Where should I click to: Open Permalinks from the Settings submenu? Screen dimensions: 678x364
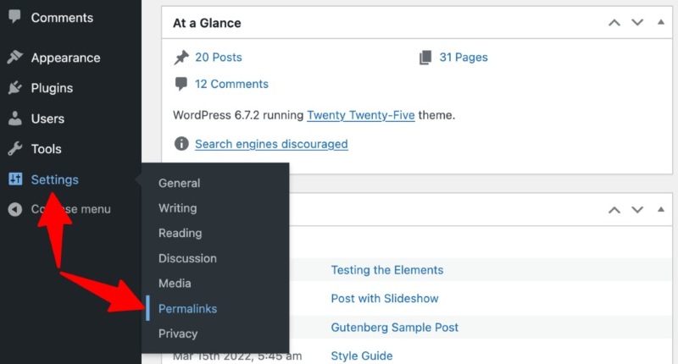[x=187, y=309]
